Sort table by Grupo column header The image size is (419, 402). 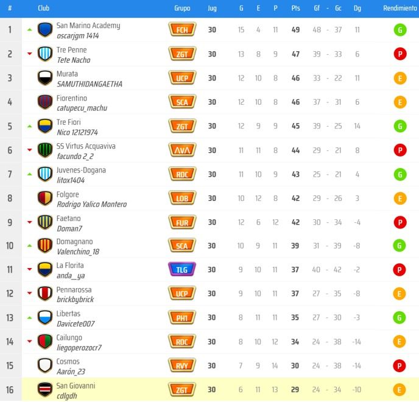182,9
